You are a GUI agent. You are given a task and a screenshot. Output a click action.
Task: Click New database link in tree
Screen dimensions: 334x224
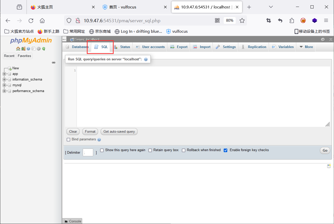[x=16, y=68]
